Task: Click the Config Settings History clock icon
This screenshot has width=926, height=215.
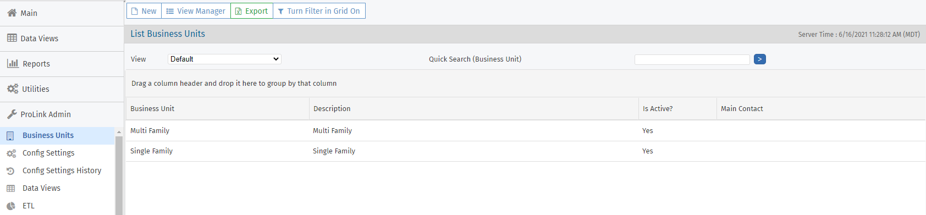Action: click(10, 170)
